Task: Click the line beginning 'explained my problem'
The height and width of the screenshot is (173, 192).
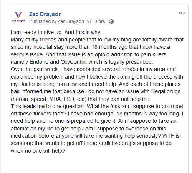Action: coord(97,77)
